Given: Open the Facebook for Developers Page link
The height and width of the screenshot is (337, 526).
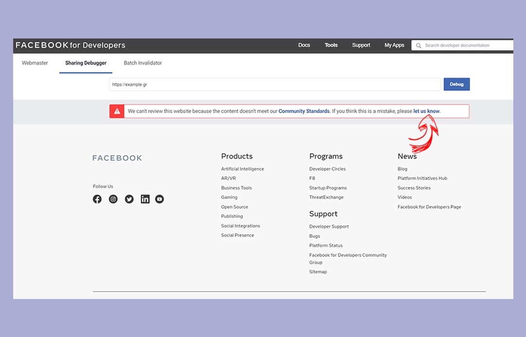Looking at the screenshot, I should click(x=429, y=207).
